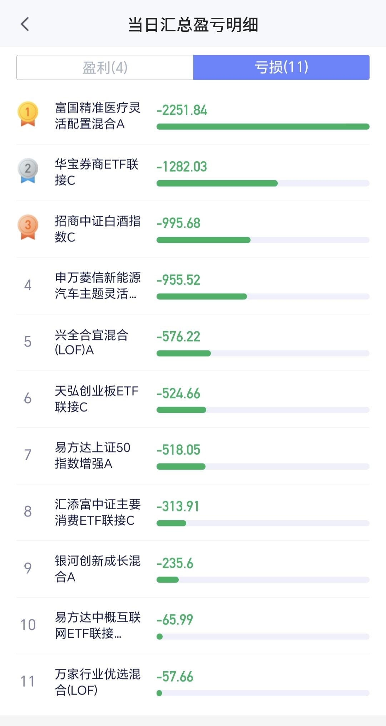Open 汇添富中证主要消费ETF联接C entry
This screenshot has height=726, width=386.
[x=98, y=512]
